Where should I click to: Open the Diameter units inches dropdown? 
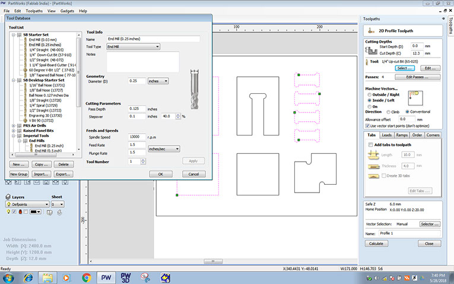pos(158,81)
